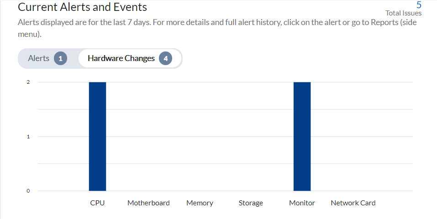The height and width of the screenshot is (219, 437).
Task: Select the Monitor axis label
Action: [x=302, y=203]
